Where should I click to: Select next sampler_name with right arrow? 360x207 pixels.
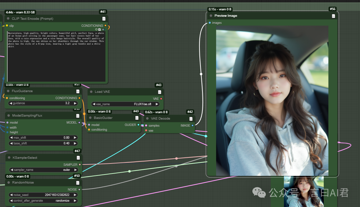75,170
